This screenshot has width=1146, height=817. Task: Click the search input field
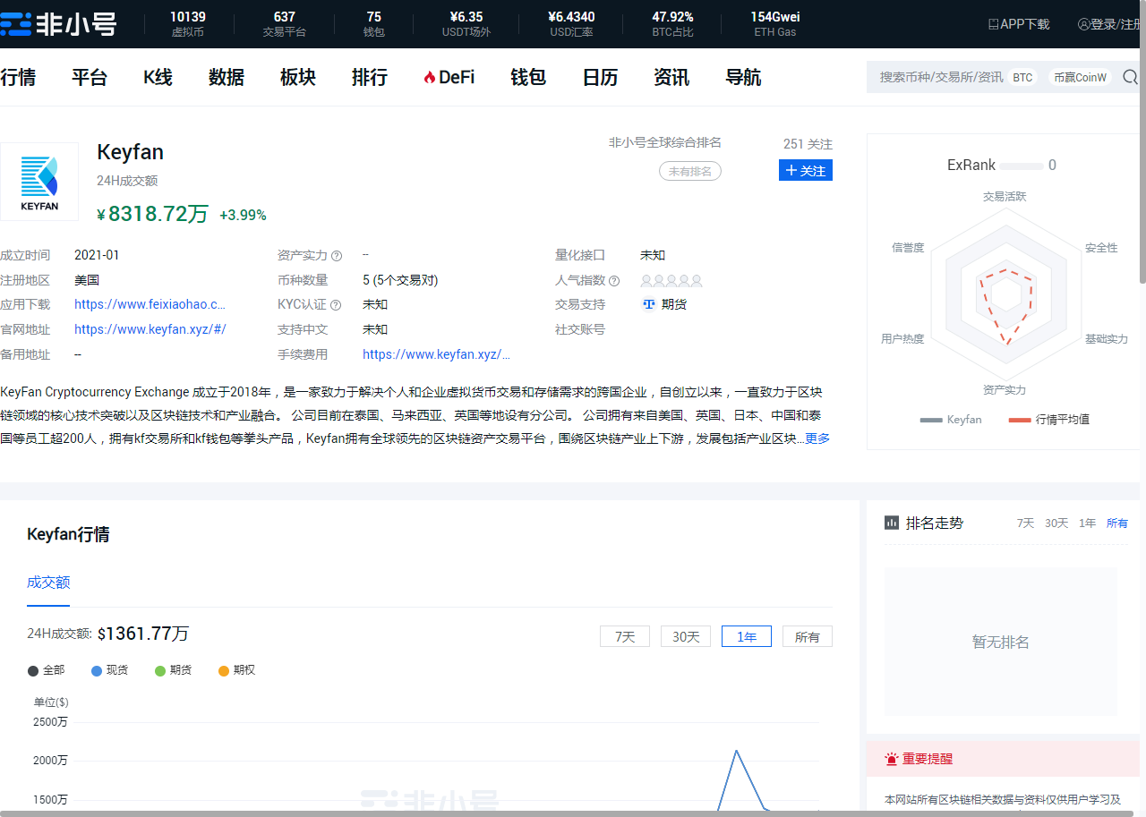940,77
